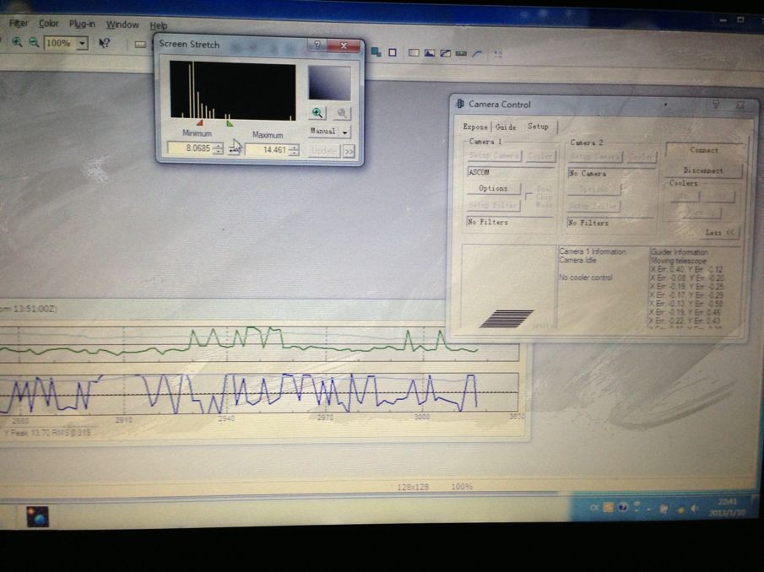
Task: Expand Screen Stretch with >> button
Action: (349, 152)
